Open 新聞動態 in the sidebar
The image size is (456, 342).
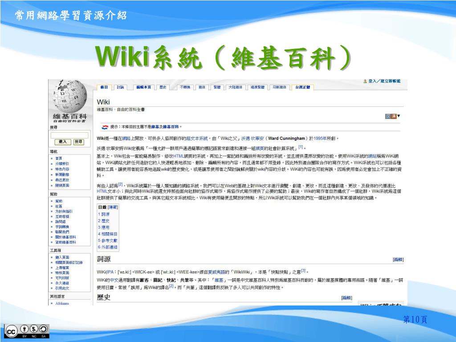coord(62,175)
